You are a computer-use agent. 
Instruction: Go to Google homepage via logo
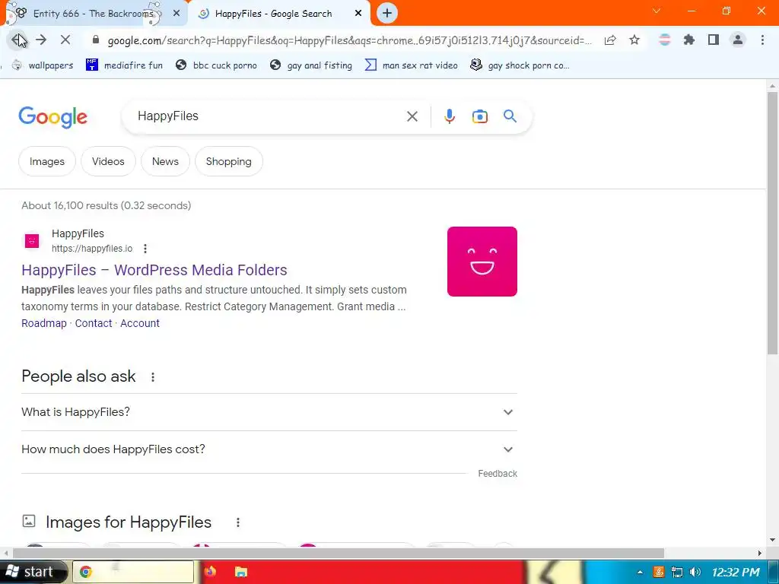[53, 117]
